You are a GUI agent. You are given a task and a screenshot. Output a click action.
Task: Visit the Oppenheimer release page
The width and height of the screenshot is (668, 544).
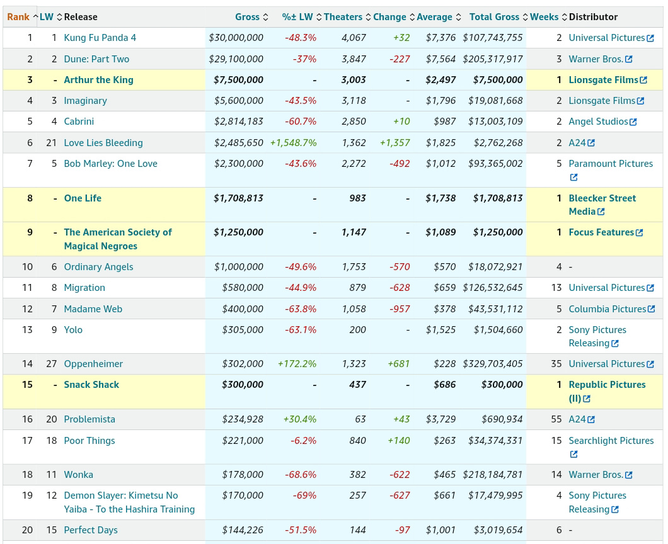pos(93,364)
